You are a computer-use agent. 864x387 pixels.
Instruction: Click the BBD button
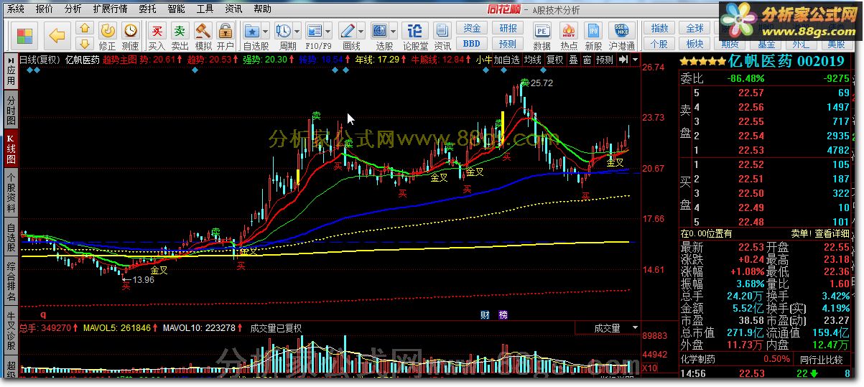(x=472, y=43)
